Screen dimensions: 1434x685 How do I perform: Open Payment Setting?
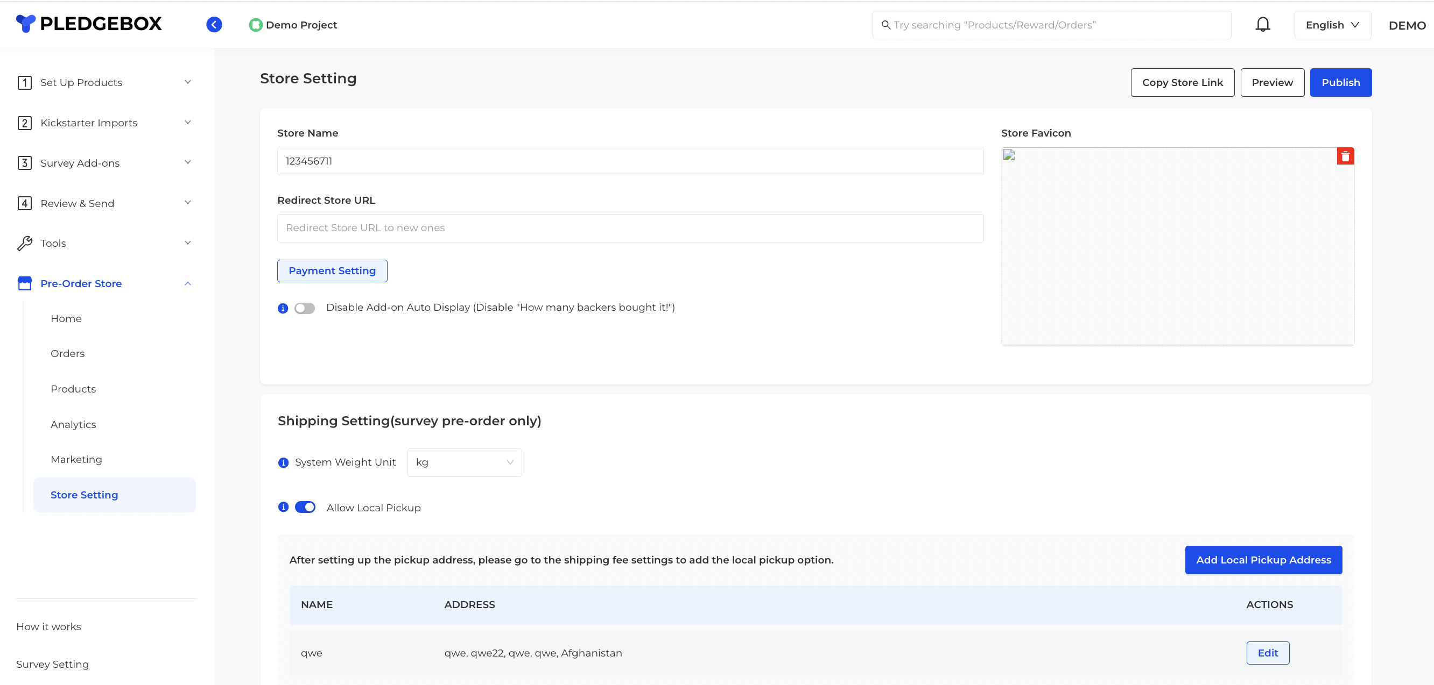[x=332, y=271]
